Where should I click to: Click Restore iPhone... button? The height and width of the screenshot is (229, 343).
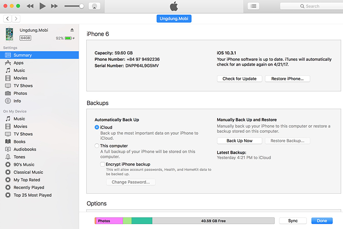pos(288,79)
